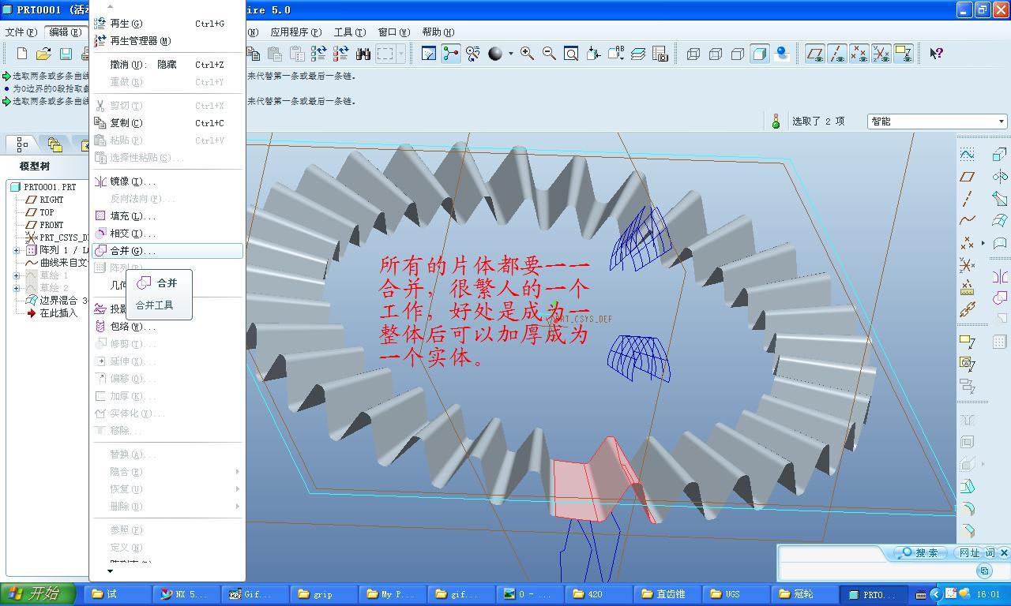Open the 恢复 submenu arrow

(237, 488)
